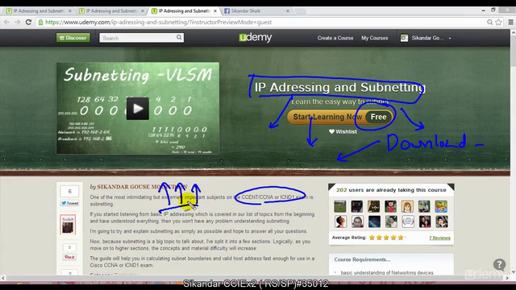
Task: Click the Pin it button
Action: point(69,257)
